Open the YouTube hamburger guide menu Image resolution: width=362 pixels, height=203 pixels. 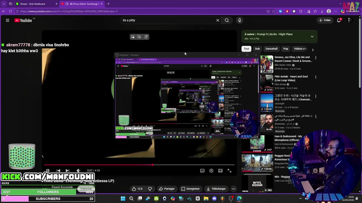click(8, 20)
